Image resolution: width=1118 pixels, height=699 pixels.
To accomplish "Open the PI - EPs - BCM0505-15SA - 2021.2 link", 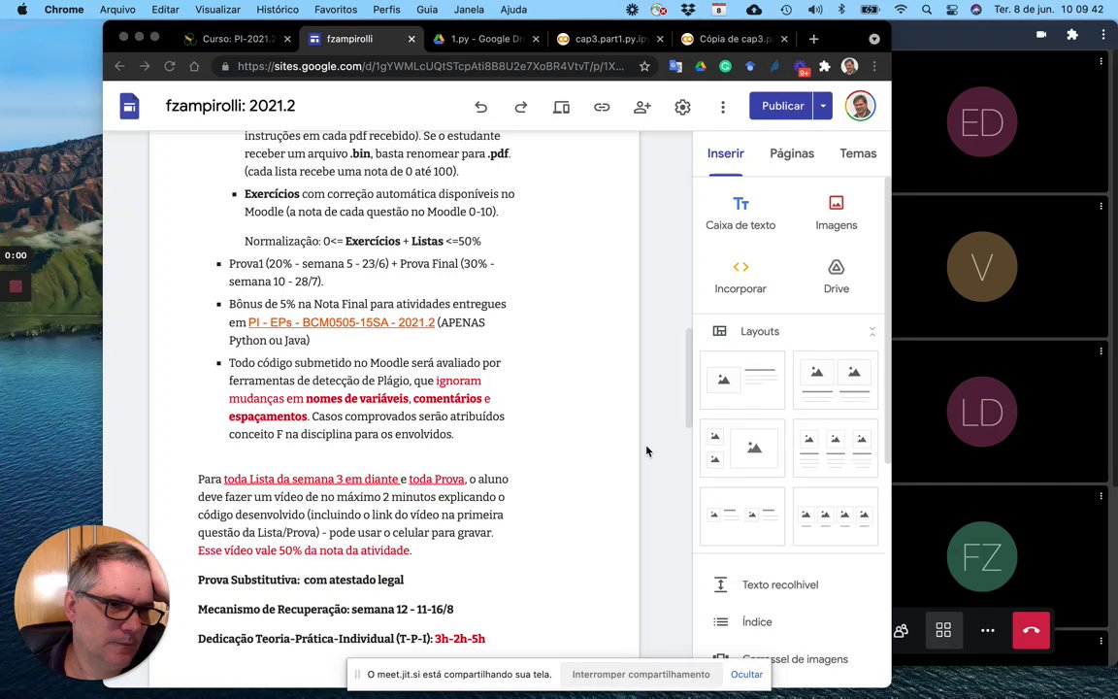I will (342, 322).
